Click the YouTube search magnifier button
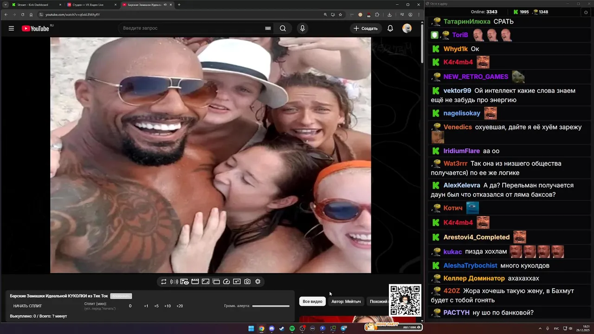594x334 pixels. 283,28
